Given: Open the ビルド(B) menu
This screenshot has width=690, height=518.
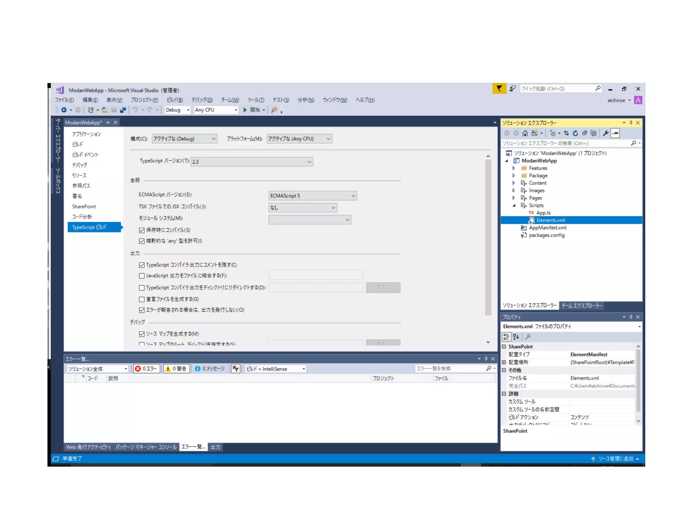Looking at the screenshot, I should pyautogui.click(x=175, y=100).
